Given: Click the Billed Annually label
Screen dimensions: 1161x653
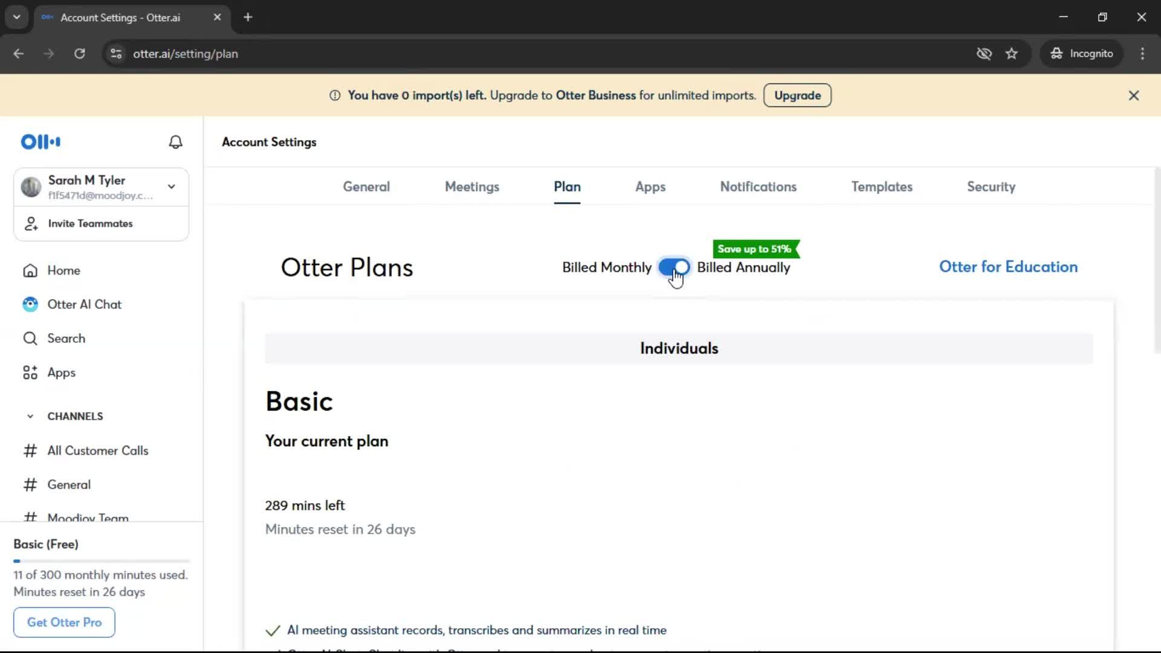Looking at the screenshot, I should [x=743, y=267].
